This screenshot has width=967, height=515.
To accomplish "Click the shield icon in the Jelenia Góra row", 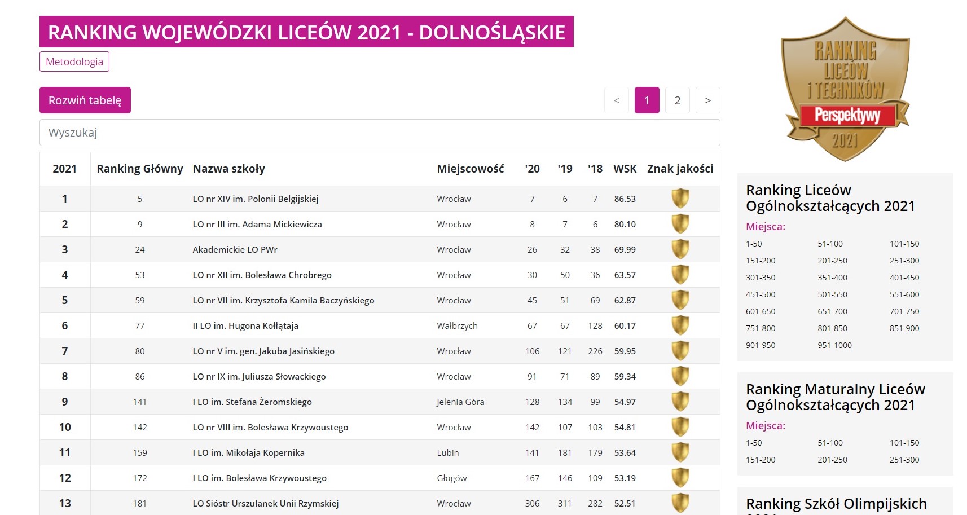I will pyautogui.click(x=680, y=402).
